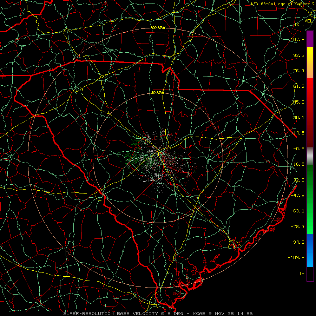Click the 100 NMI range ring label
The image size is (316, 316).
pyautogui.click(x=158, y=28)
